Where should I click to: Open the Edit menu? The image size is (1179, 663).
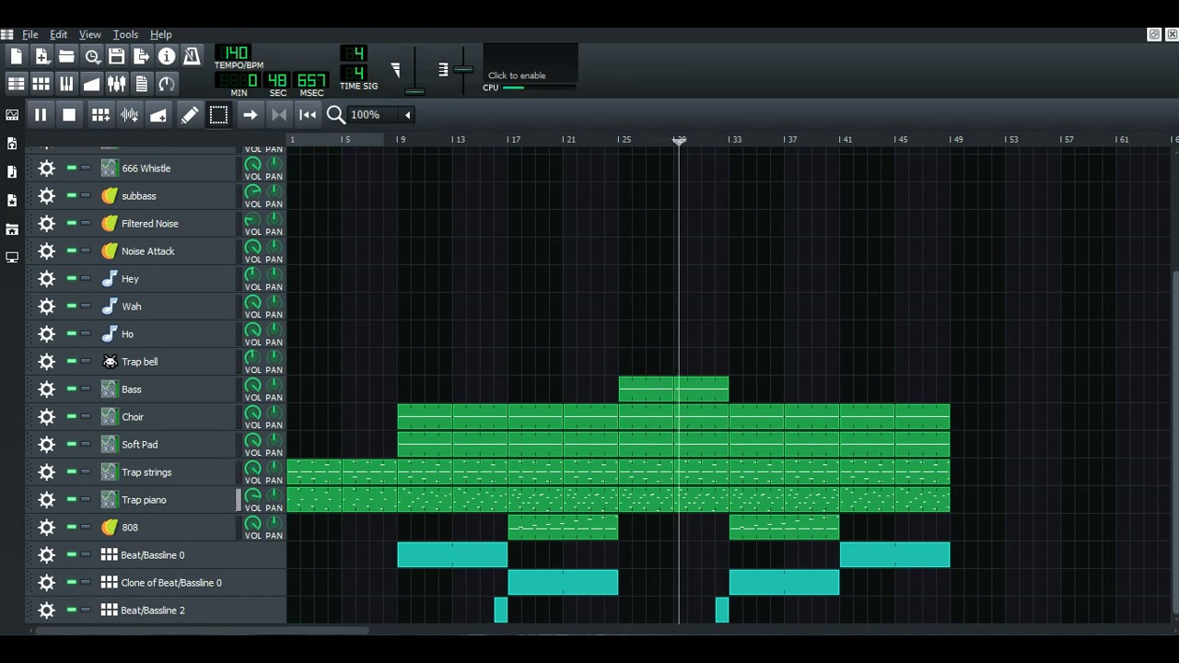click(x=59, y=35)
